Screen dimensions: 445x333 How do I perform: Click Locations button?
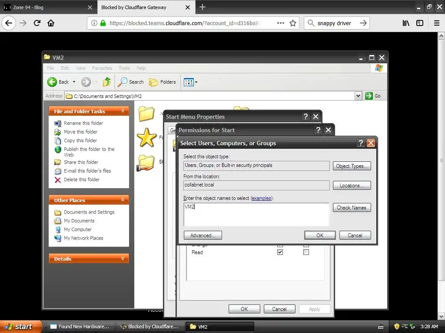(352, 186)
